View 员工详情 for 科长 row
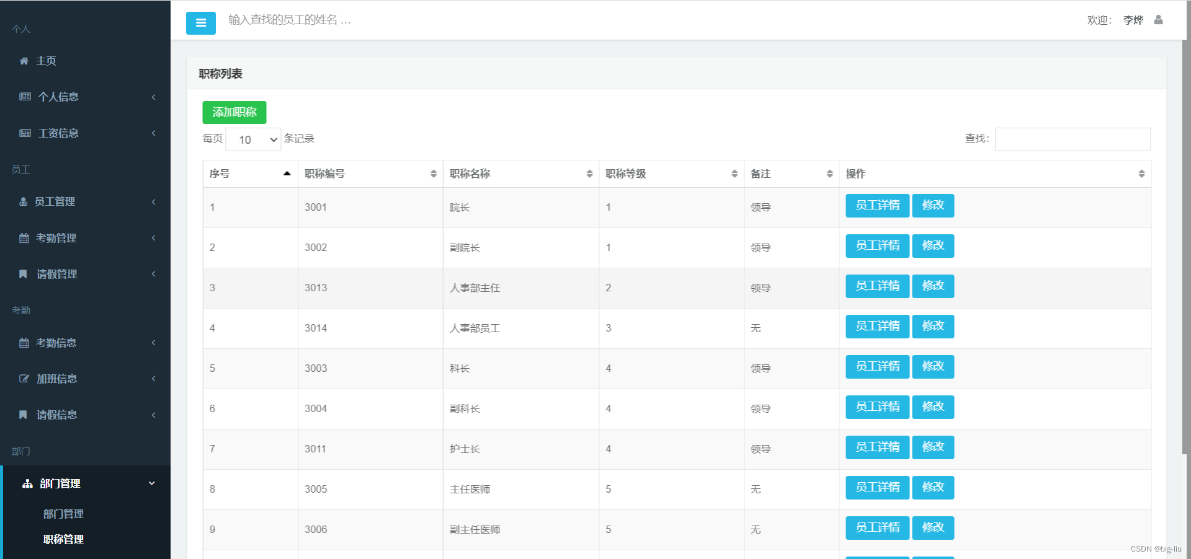The image size is (1191, 559). (877, 367)
